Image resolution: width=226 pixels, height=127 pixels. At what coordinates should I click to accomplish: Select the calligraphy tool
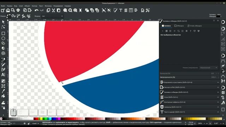click(3, 70)
